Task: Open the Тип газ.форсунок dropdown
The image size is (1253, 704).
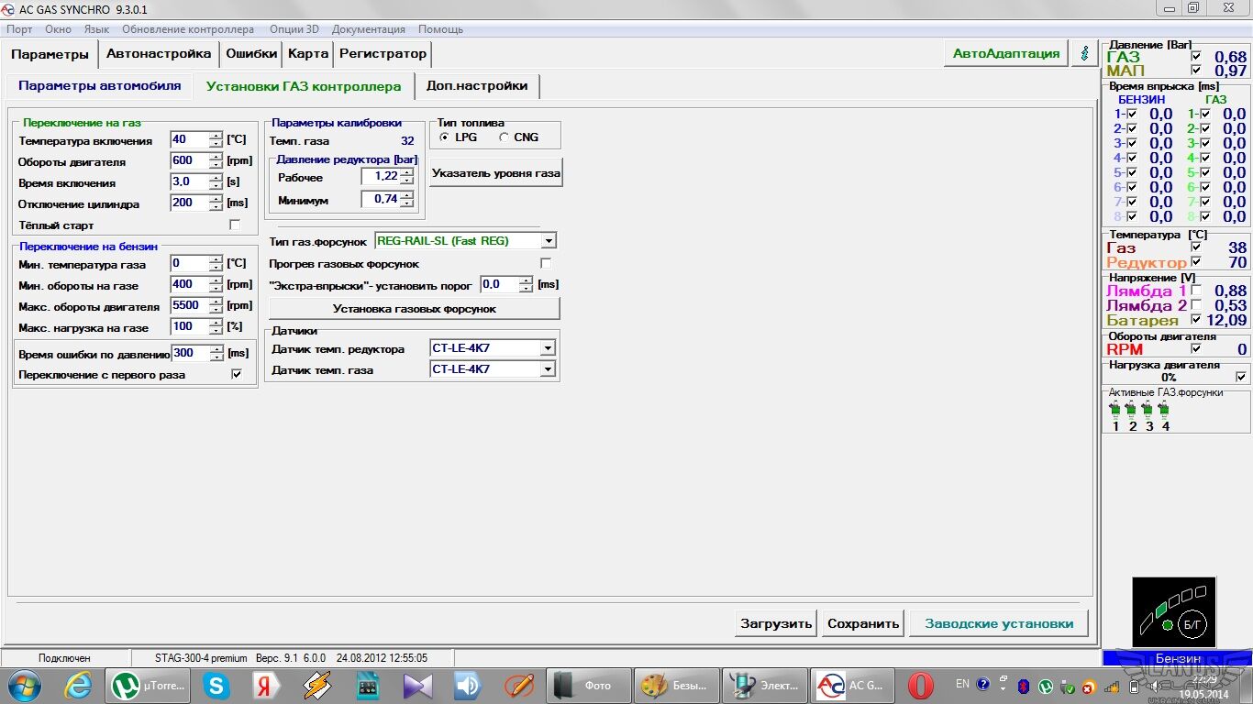Action: coord(548,241)
